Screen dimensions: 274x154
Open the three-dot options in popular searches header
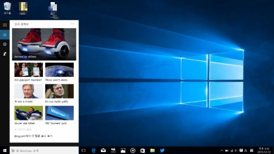72,24
